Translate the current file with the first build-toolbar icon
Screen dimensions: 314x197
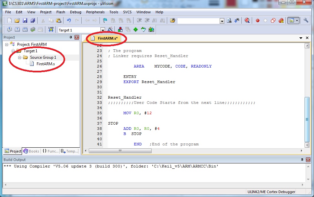[x=9, y=30]
